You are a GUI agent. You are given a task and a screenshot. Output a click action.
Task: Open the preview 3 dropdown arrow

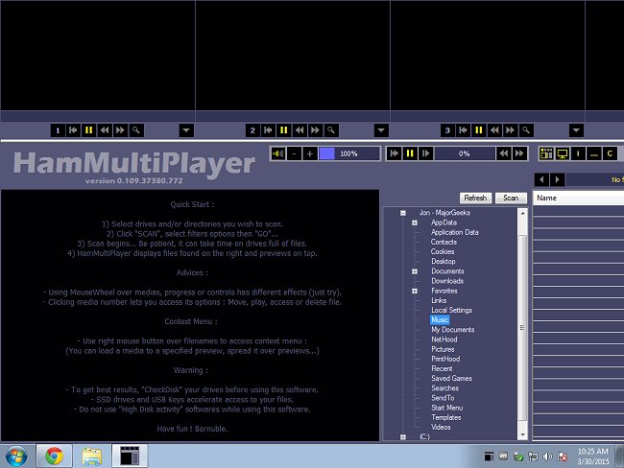coord(576,130)
